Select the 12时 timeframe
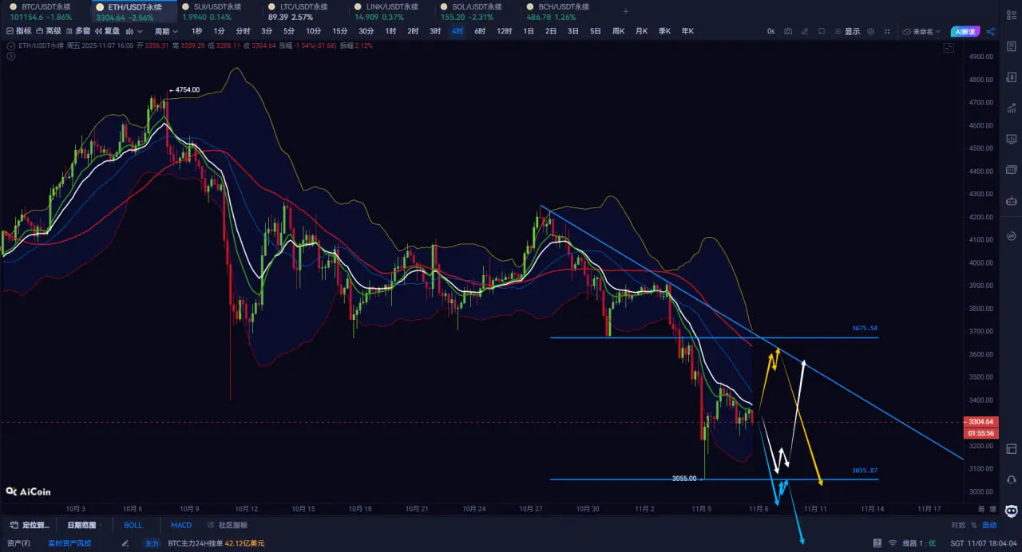The height and width of the screenshot is (552, 1022). (504, 31)
